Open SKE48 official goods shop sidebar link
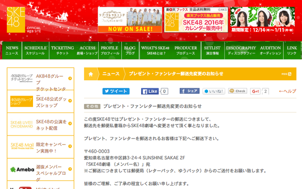 (x=41, y=102)
